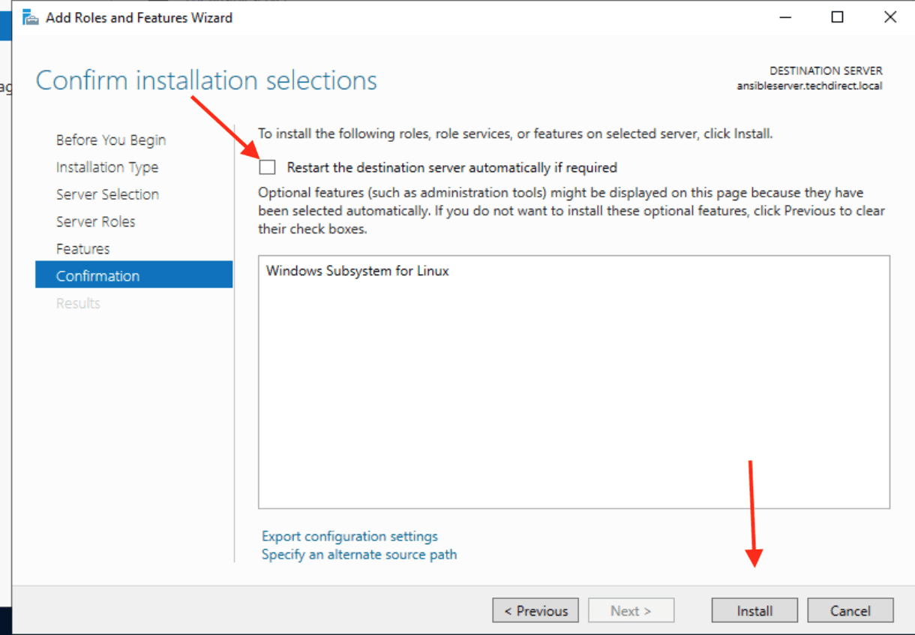
Task: Enable automatic restart of destination server checkbox
Action: 267,167
